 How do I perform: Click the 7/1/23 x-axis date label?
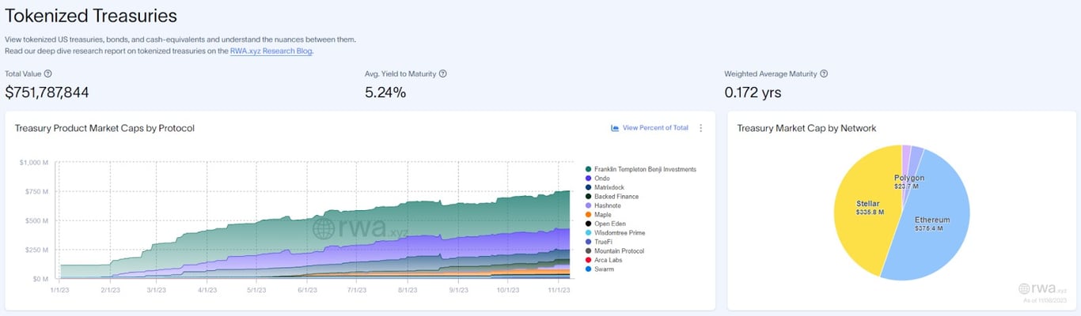point(357,290)
